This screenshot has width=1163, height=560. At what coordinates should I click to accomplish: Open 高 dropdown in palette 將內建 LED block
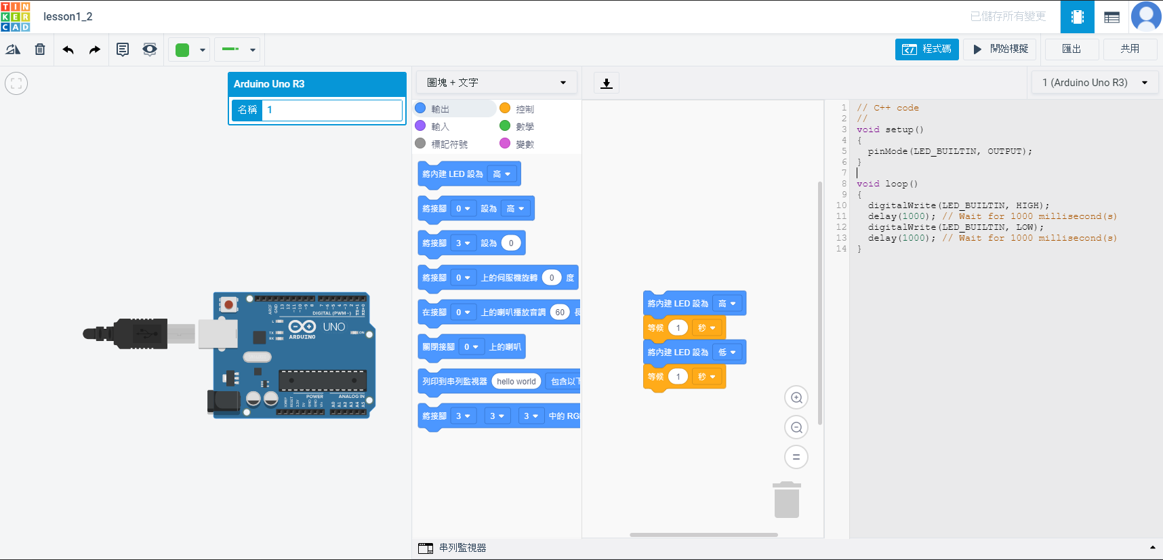tap(502, 174)
